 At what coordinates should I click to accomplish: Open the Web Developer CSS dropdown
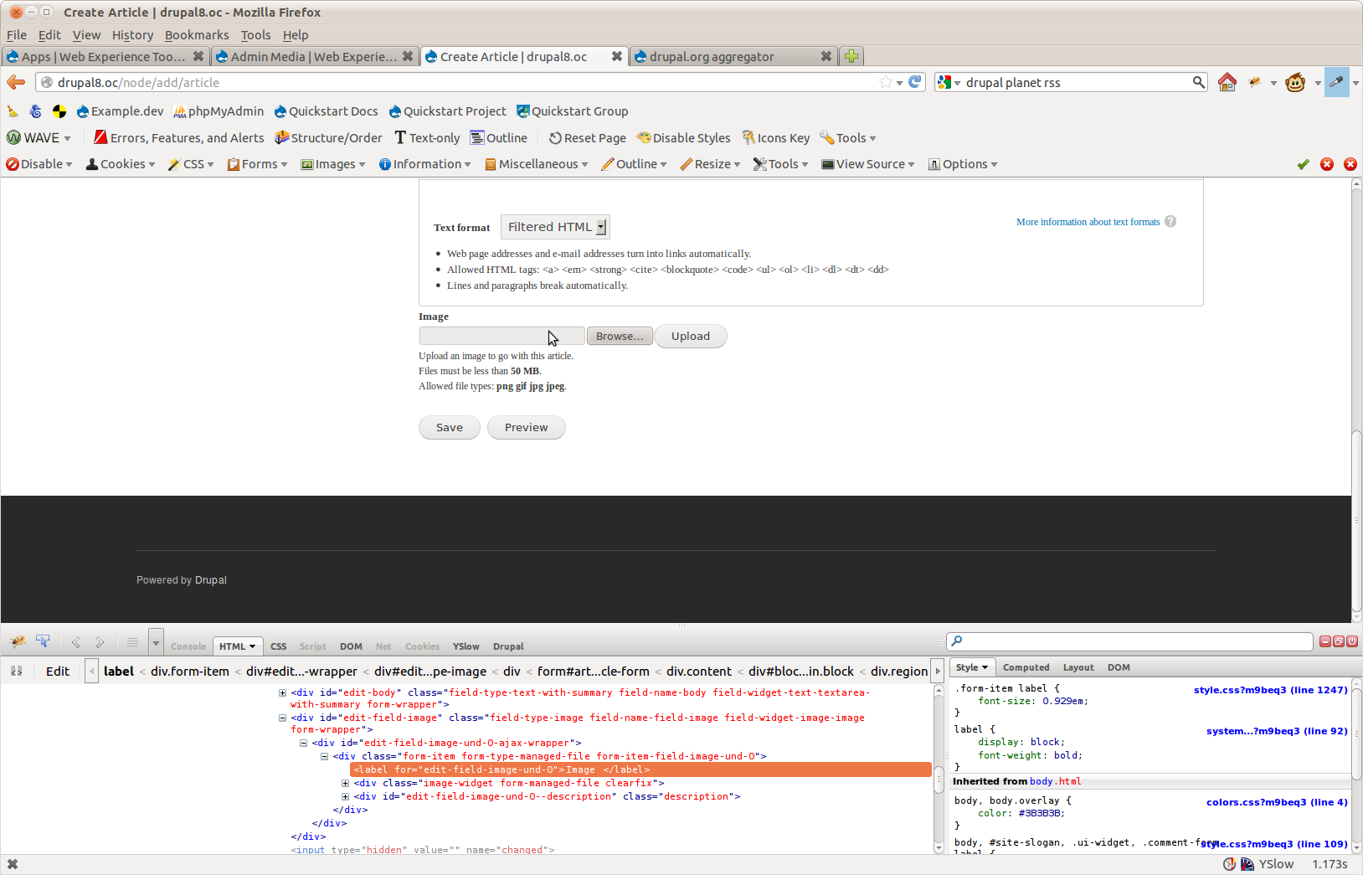click(x=191, y=164)
